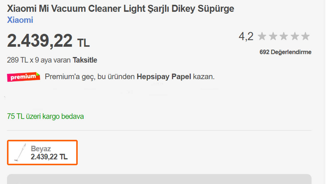Screen dimensions: 327x184
Task: Click the Hepsipay Papel link
Action: point(164,77)
